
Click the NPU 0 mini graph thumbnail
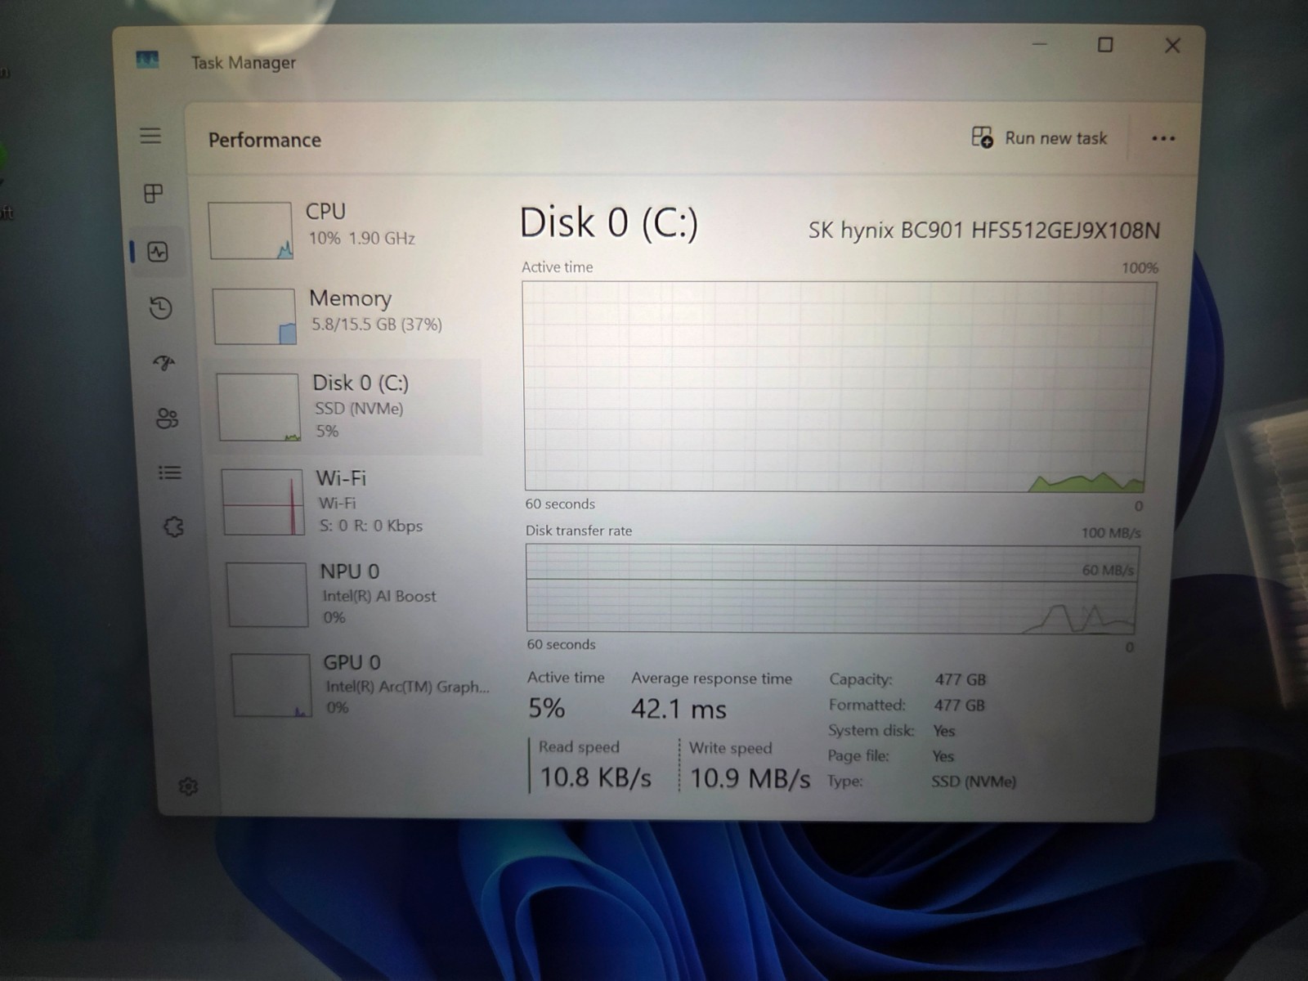click(267, 594)
